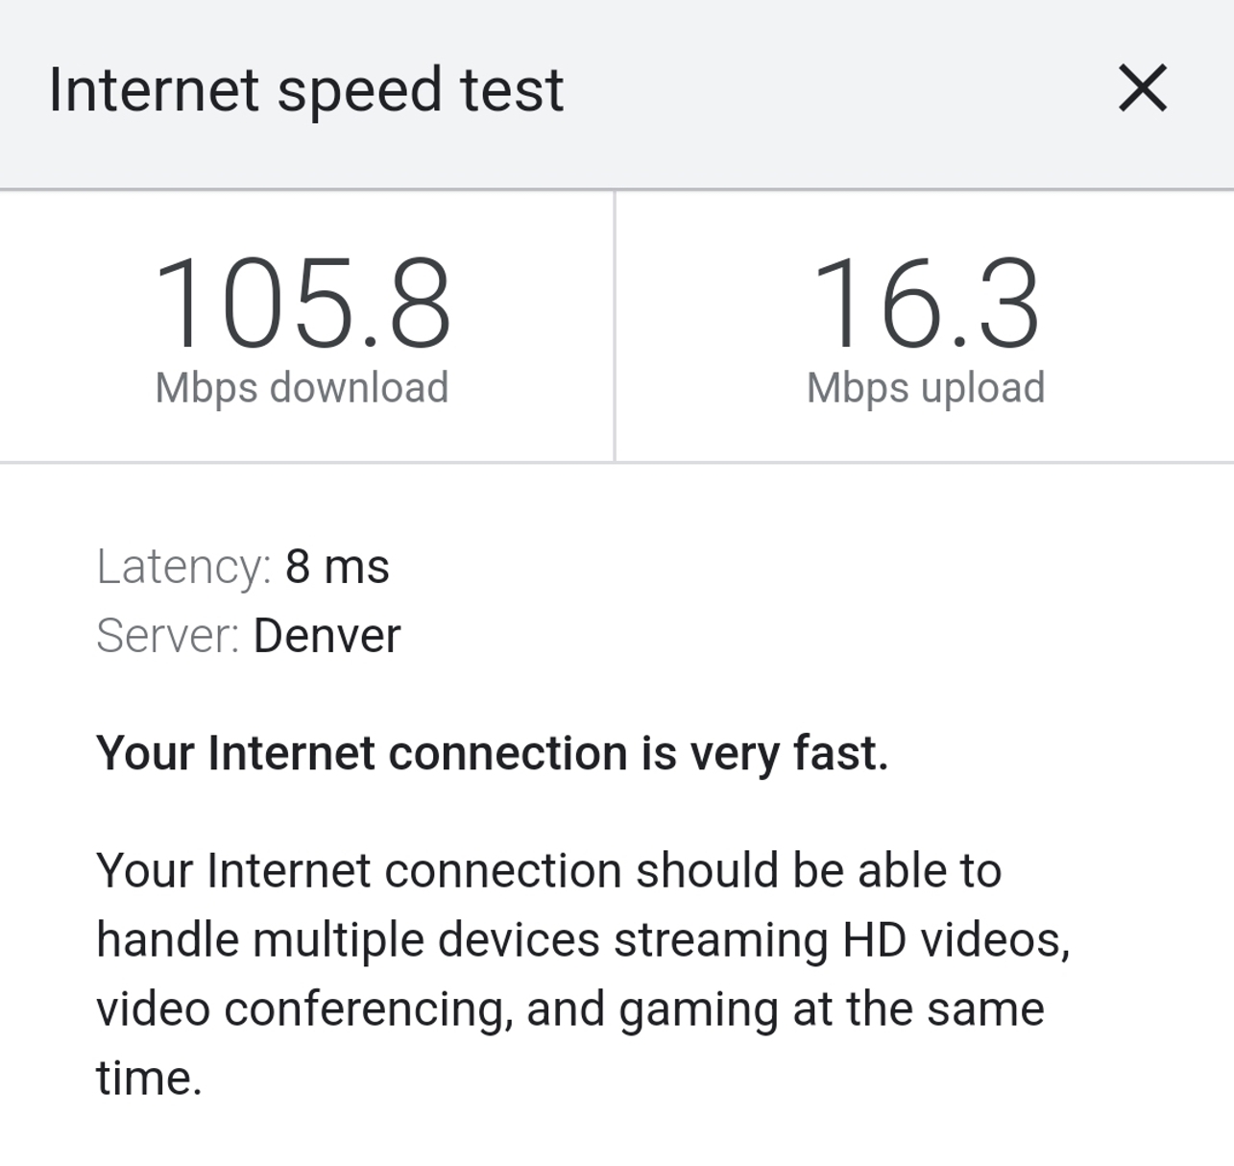Select the word "gaming" in the description

point(697,1010)
